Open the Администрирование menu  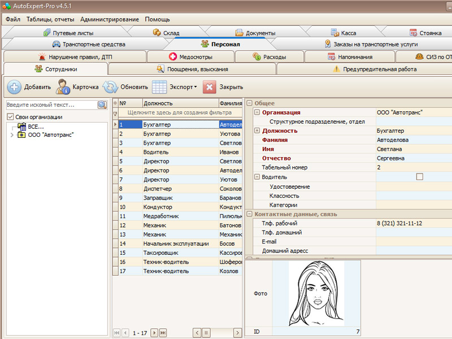pos(110,19)
